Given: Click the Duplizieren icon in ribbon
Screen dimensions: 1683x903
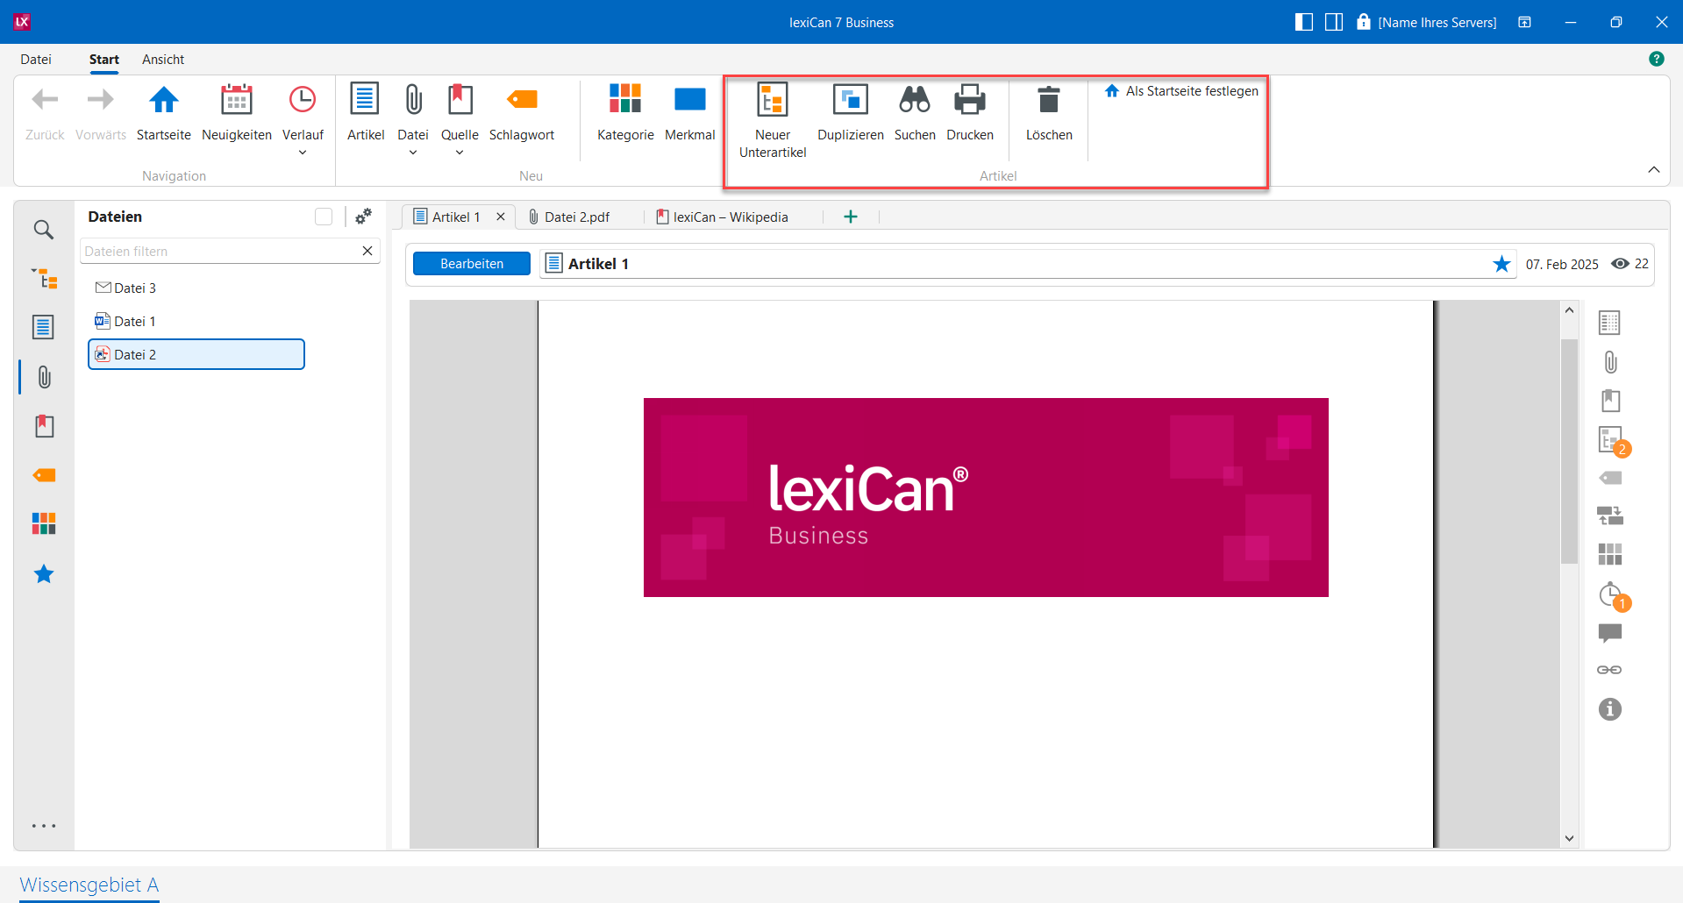Looking at the screenshot, I should (850, 101).
